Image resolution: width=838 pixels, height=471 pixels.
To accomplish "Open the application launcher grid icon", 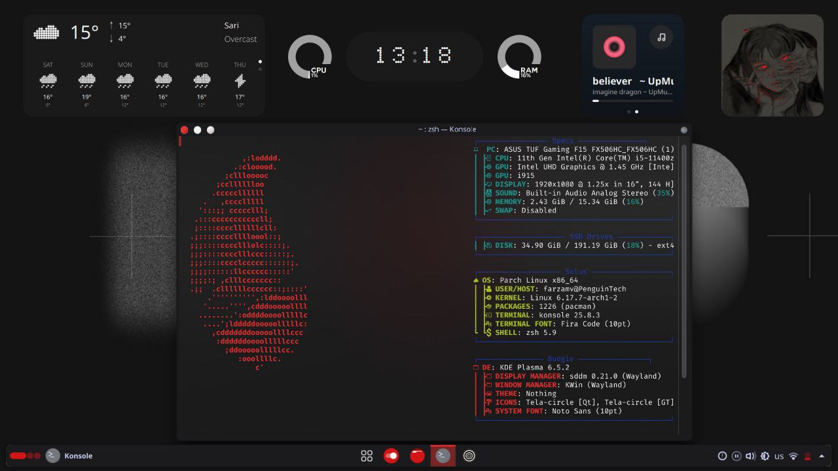I will coord(367,456).
